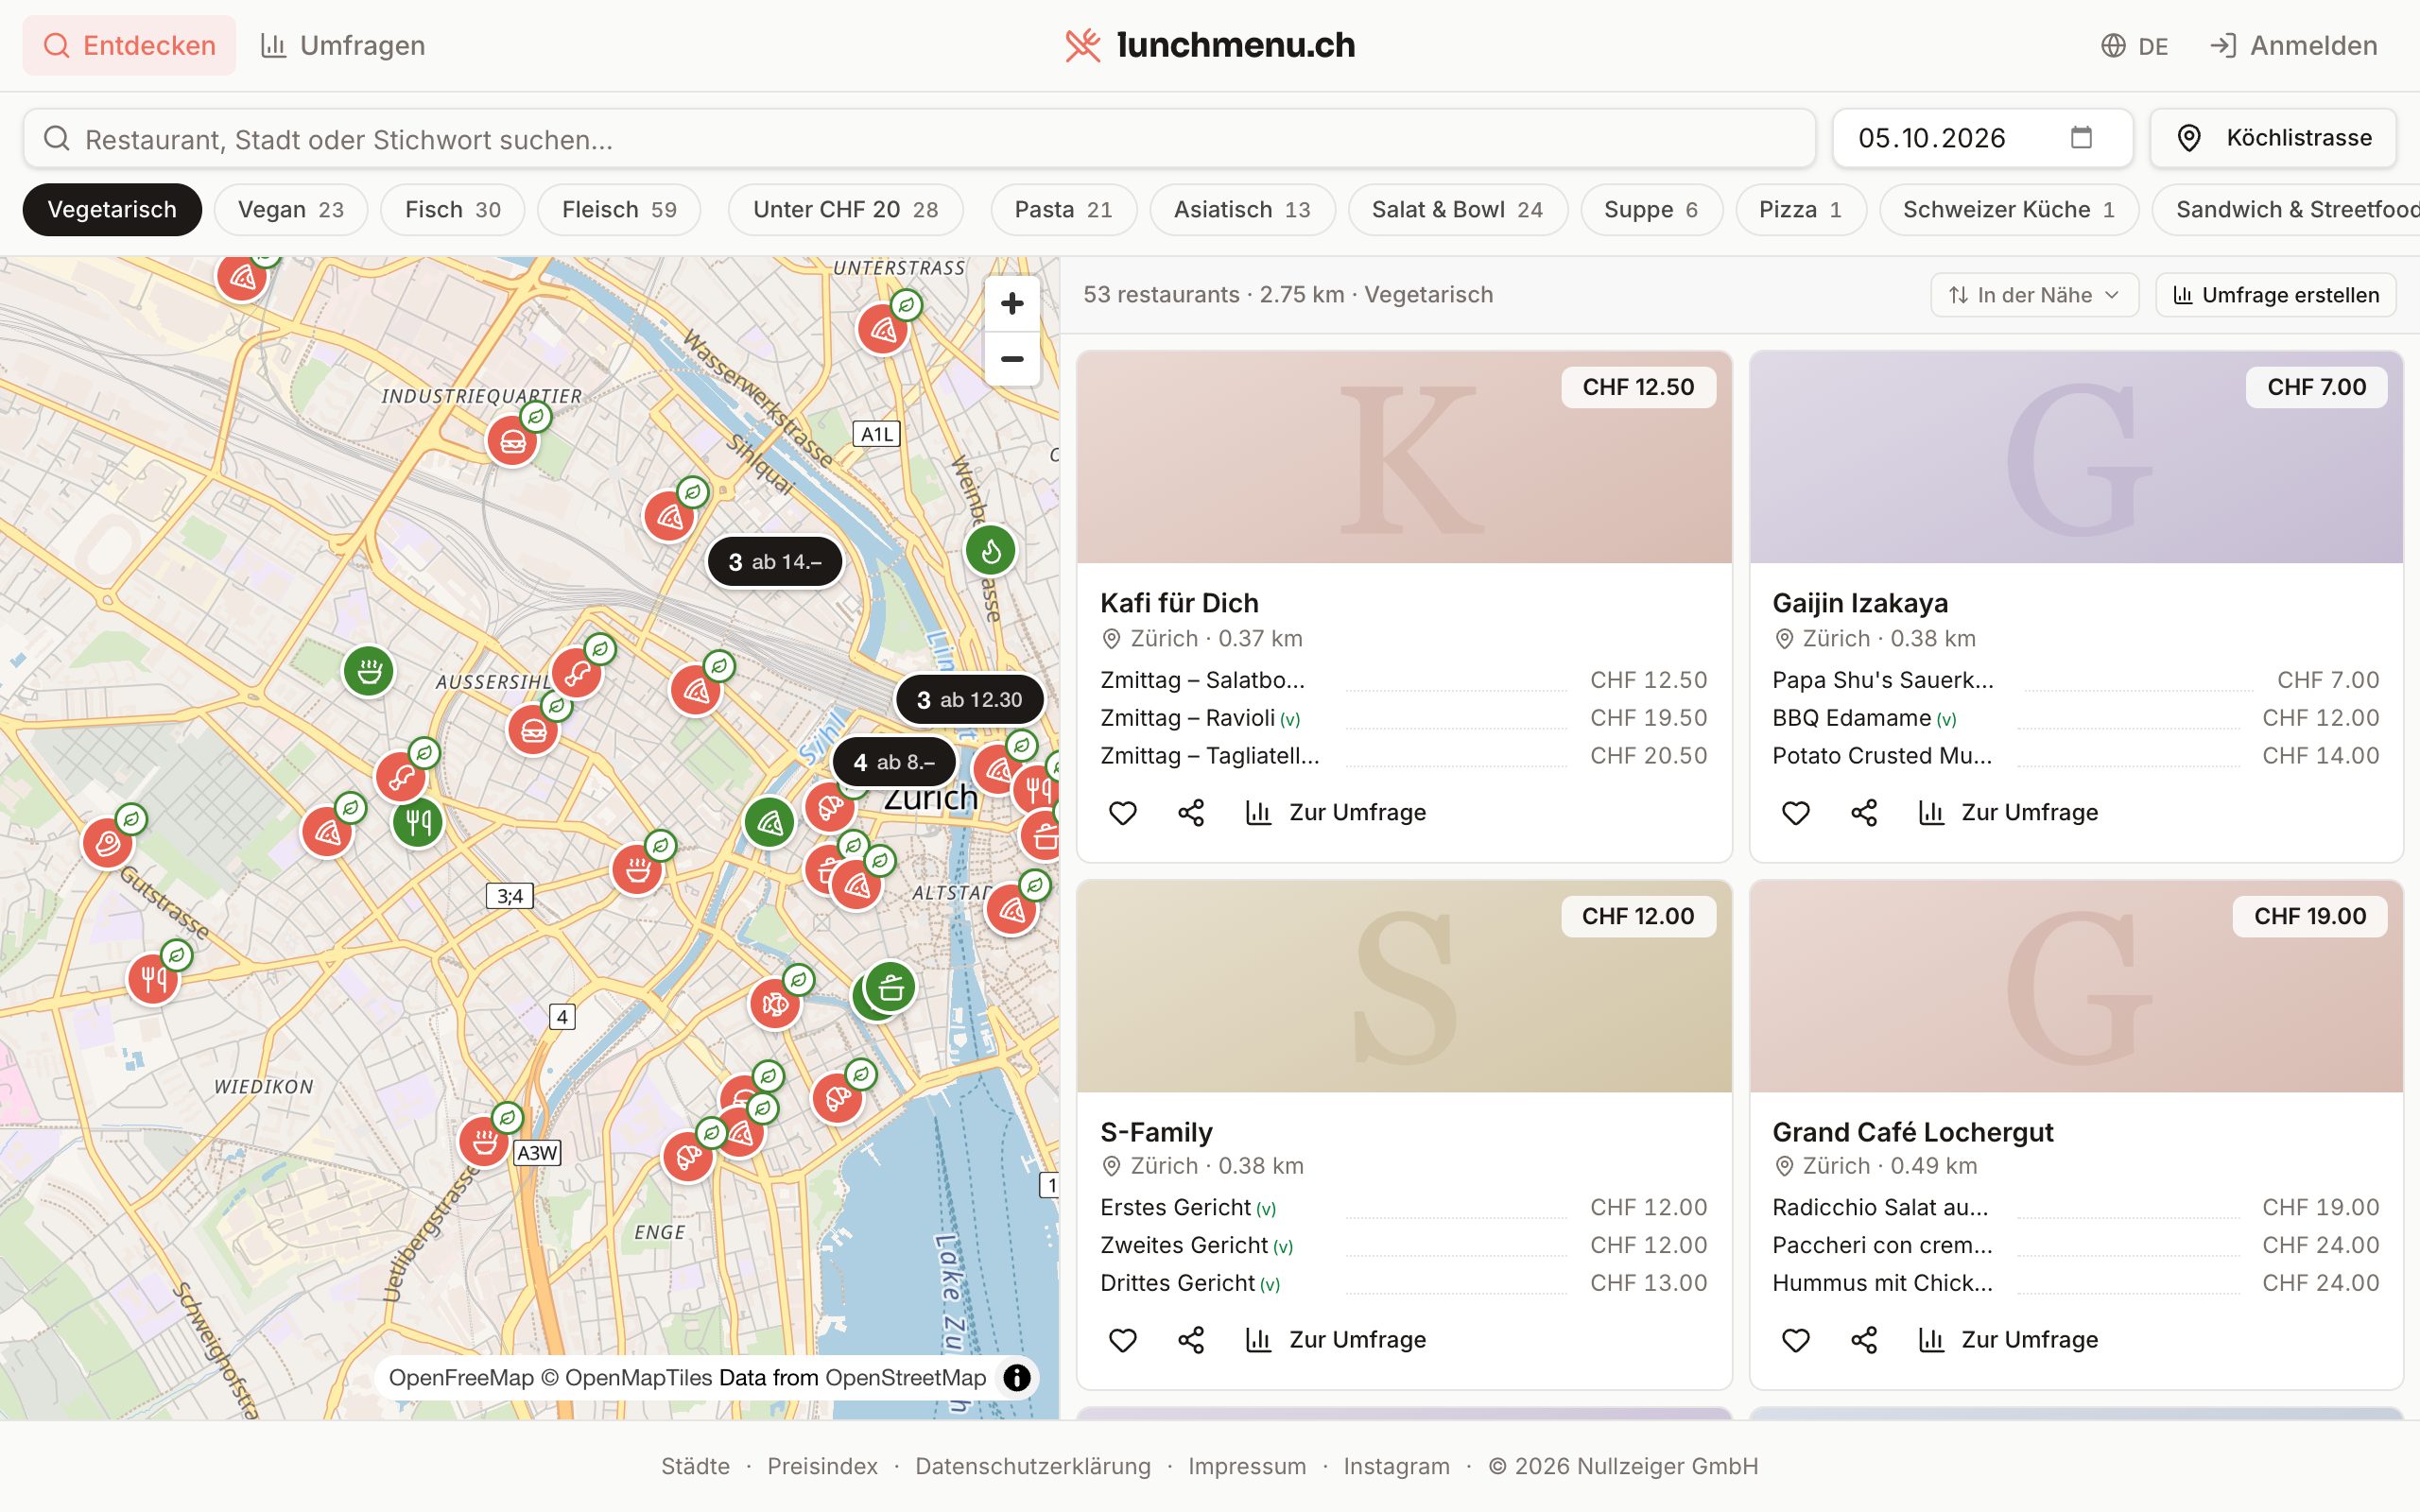Image resolution: width=2420 pixels, height=1512 pixels.
Task: Select the green fork-and-knife map marker
Action: pos(418,823)
